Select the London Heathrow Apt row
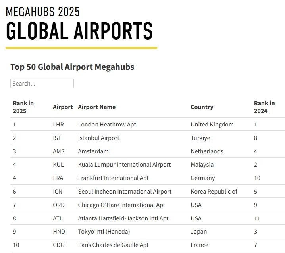This screenshot has width=285, height=253. click(x=107, y=125)
